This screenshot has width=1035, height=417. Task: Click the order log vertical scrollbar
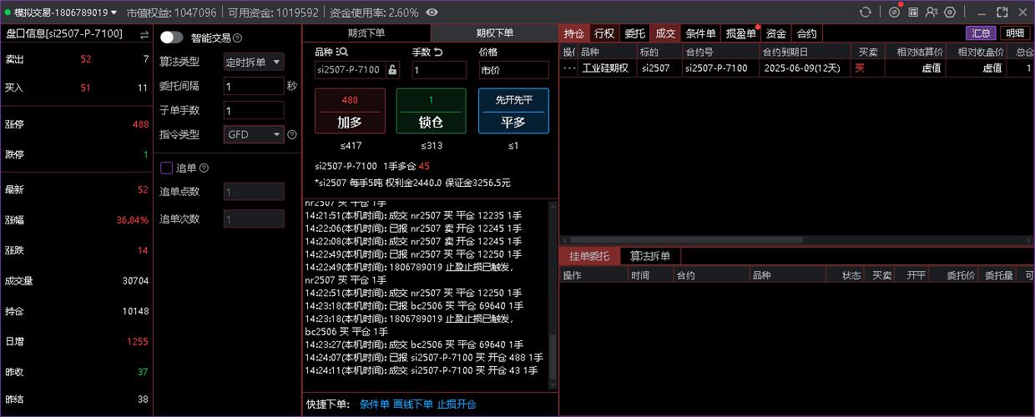[551, 359]
